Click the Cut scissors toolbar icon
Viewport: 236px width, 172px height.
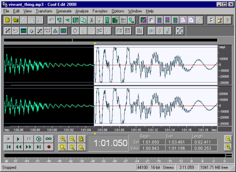91,20
